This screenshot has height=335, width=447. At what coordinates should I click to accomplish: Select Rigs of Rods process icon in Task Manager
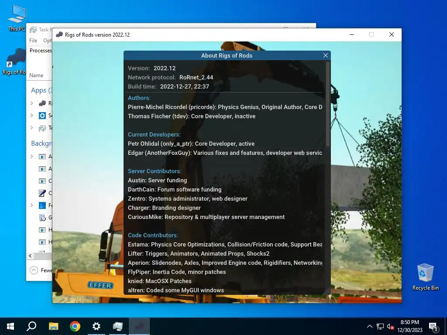[42, 103]
